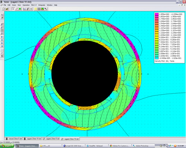This screenshot has width=186, height=148.
Task: Expand the Plot X-Y menu
Action: pos(34,5)
